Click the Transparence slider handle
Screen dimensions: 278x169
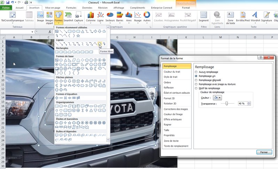coord(226,103)
